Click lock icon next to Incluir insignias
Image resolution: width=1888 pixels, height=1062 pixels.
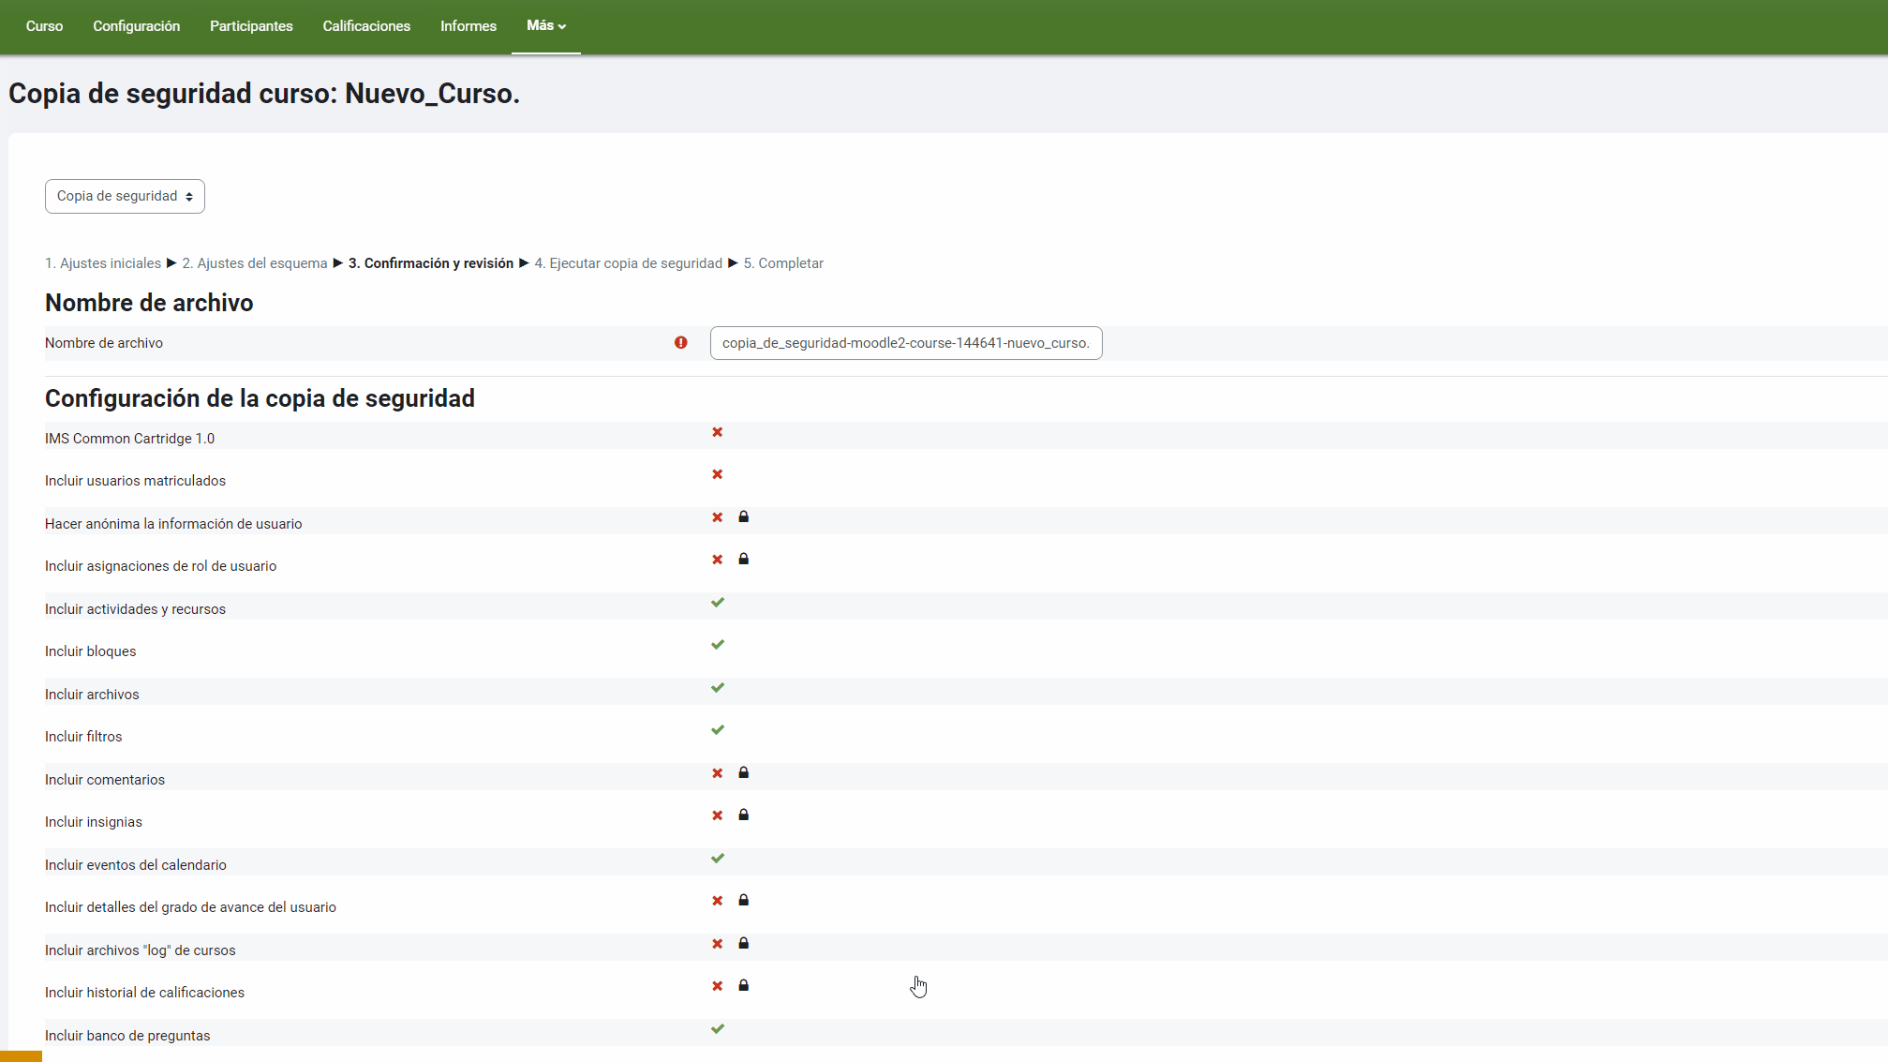point(743,815)
